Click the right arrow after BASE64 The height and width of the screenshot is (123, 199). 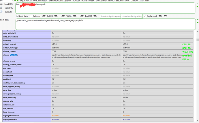point(95,16)
